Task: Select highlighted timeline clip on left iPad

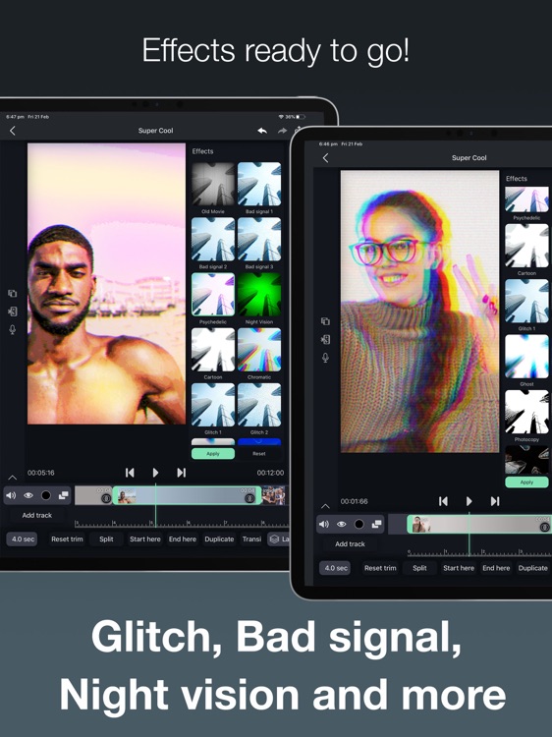Action: [187, 495]
